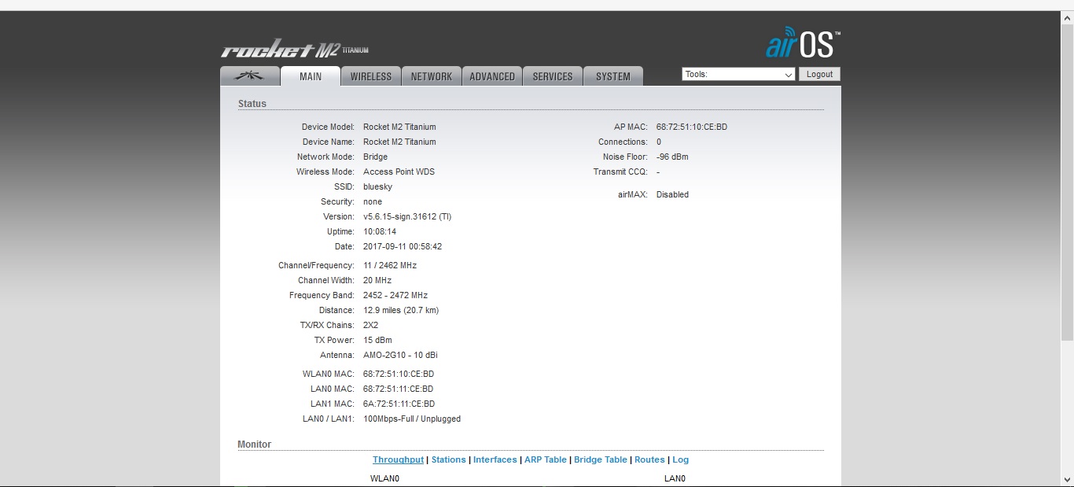Click LAN0 MAC value 68:72:51:11:CE:BD

(x=399, y=389)
